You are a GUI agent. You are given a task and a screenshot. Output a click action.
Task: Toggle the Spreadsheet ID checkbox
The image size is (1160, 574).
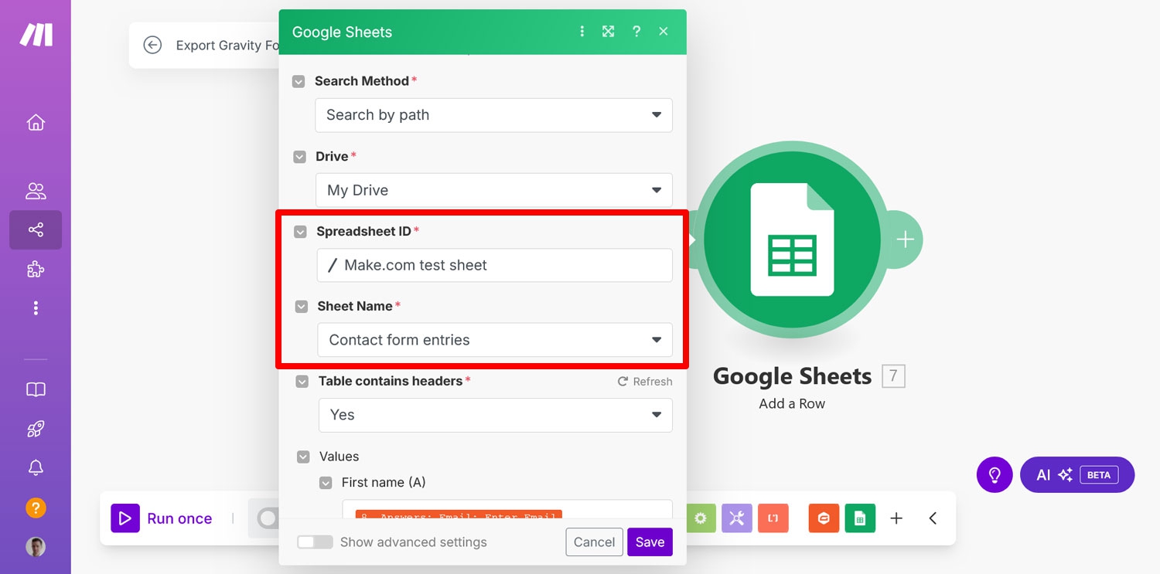(x=300, y=232)
